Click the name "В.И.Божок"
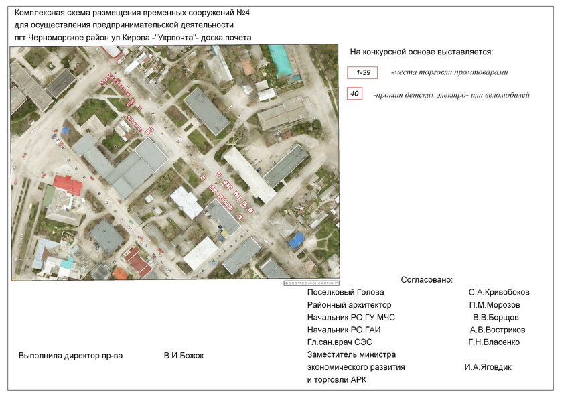 coord(184,356)
